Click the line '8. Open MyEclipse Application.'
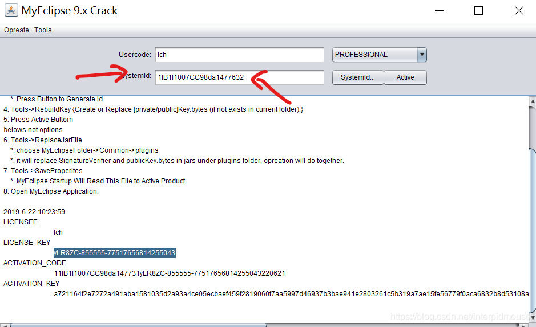 [51, 191]
